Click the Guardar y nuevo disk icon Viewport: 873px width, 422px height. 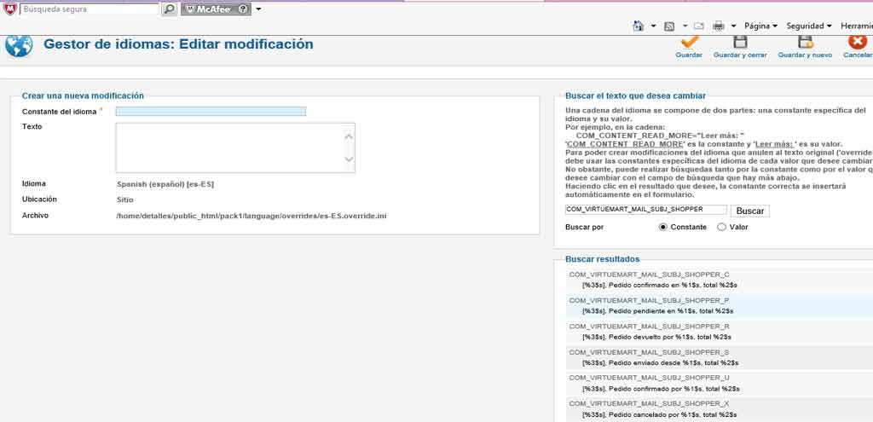pos(805,42)
